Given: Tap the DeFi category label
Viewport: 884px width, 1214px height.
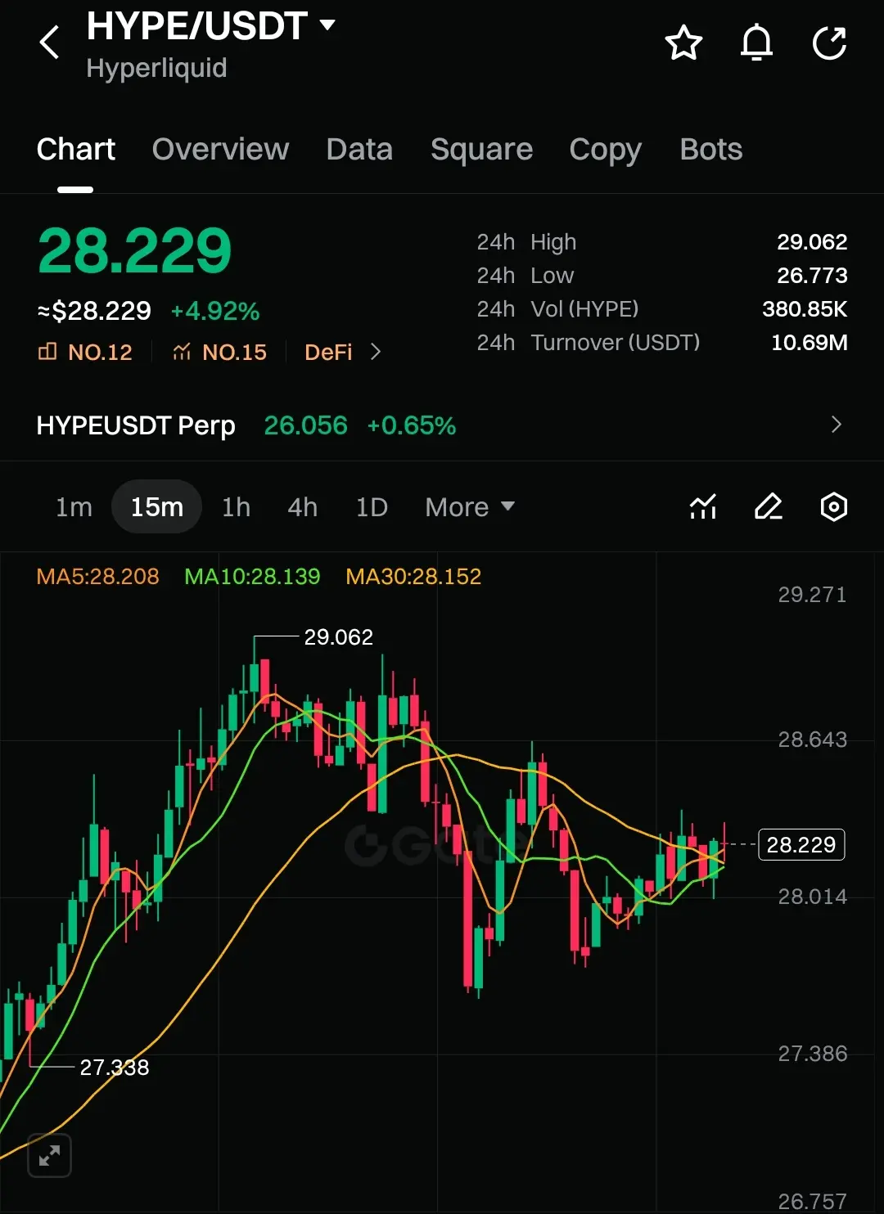Looking at the screenshot, I should (328, 353).
